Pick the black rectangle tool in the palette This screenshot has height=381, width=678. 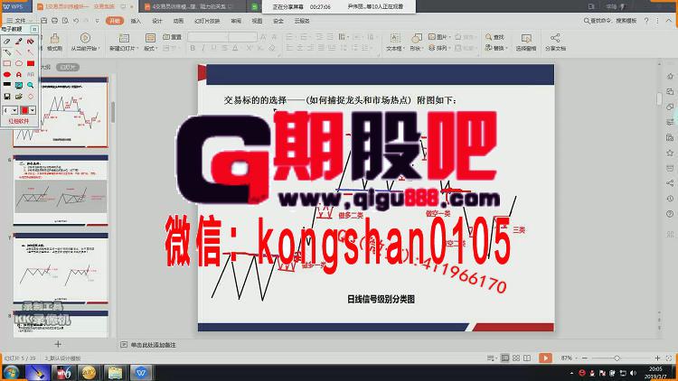pyautogui.click(x=7, y=85)
